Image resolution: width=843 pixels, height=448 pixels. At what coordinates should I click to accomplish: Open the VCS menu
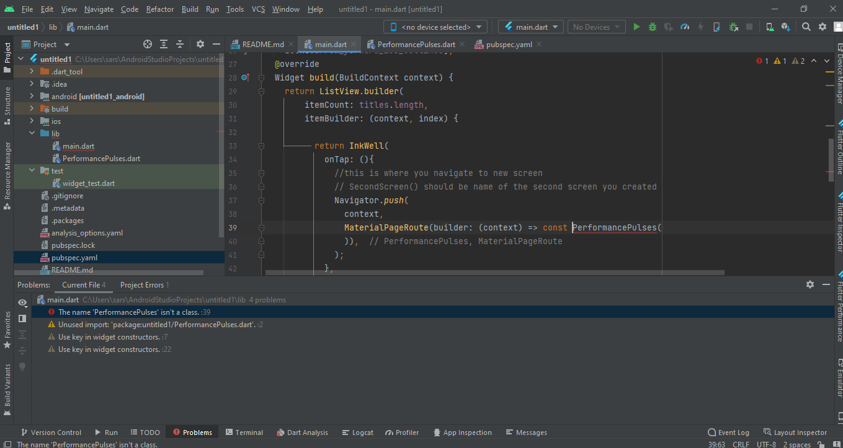click(x=259, y=9)
